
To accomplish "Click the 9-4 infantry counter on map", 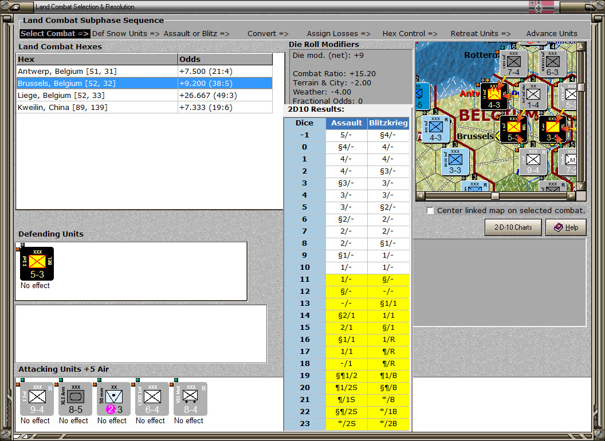I will [533, 162].
